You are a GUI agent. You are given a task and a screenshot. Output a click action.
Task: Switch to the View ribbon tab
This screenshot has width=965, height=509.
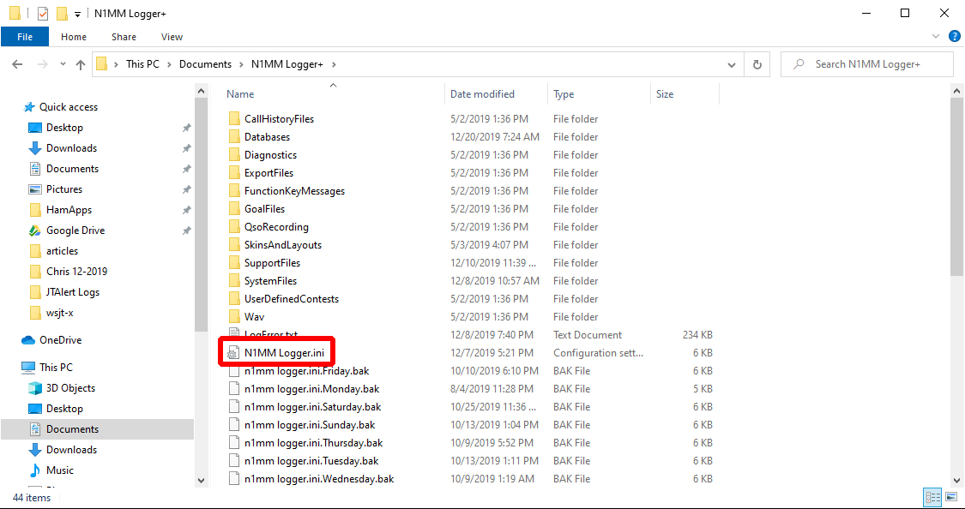172,37
